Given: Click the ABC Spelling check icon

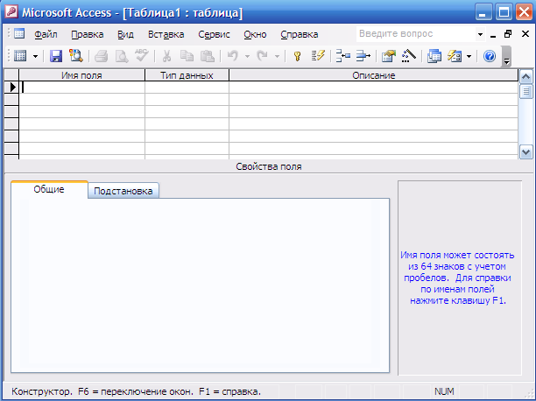Looking at the screenshot, I should coord(141,56).
